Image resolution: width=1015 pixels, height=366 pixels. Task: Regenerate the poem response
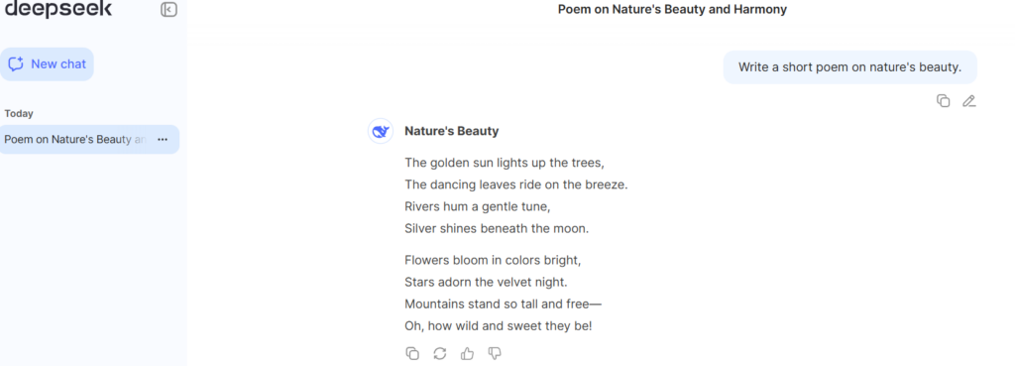click(439, 353)
